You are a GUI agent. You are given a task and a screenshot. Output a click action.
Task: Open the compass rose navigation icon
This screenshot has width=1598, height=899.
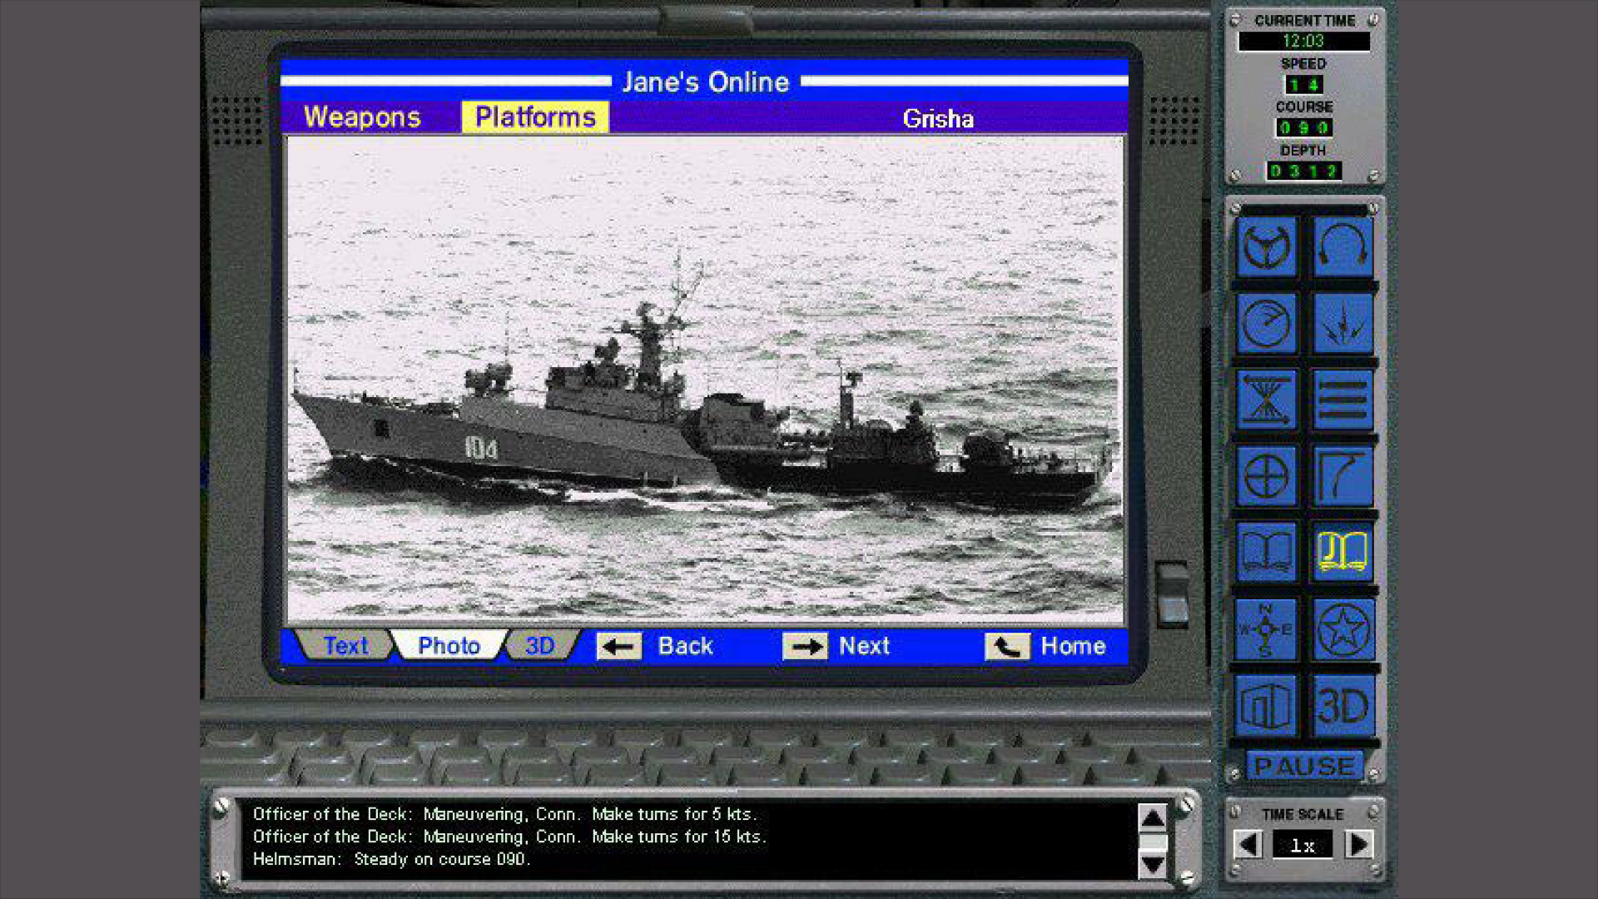[1266, 630]
